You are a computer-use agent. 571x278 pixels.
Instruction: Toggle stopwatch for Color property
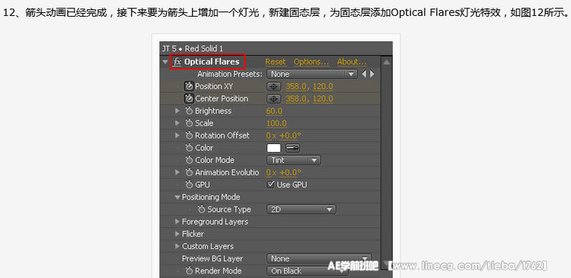tap(189, 148)
